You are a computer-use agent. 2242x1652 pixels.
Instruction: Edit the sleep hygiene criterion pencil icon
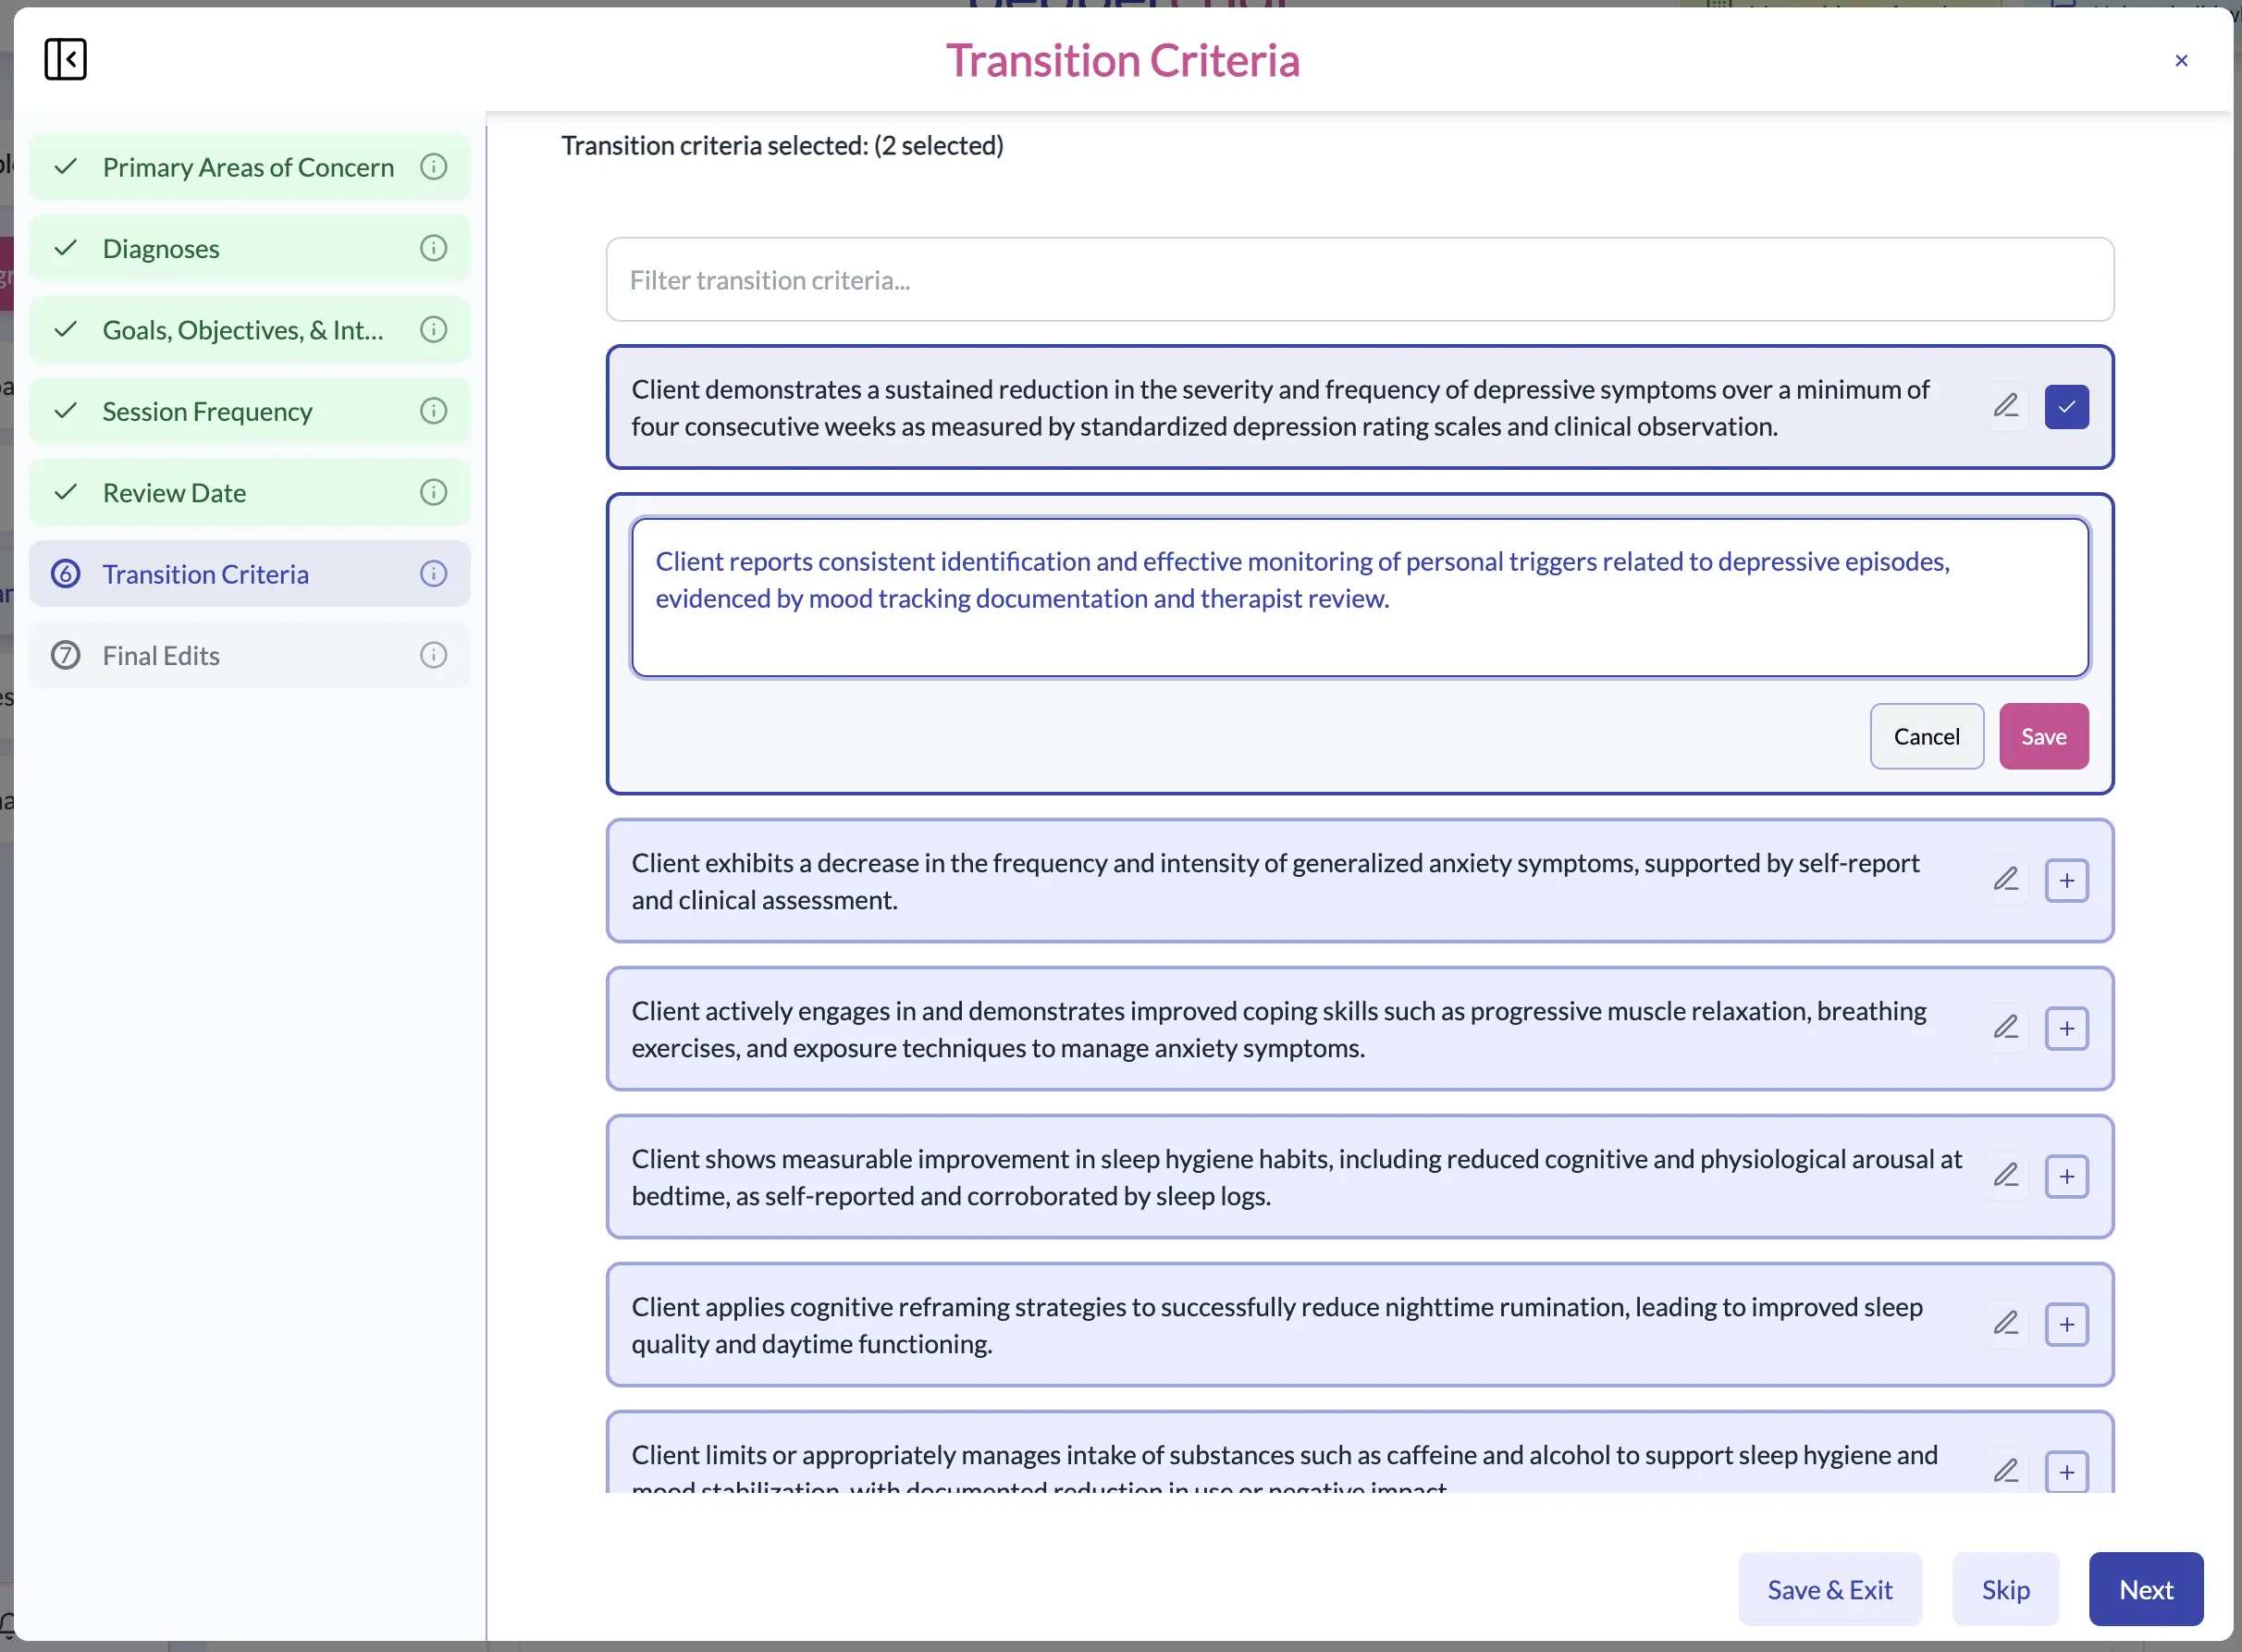(x=2005, y=1176)
